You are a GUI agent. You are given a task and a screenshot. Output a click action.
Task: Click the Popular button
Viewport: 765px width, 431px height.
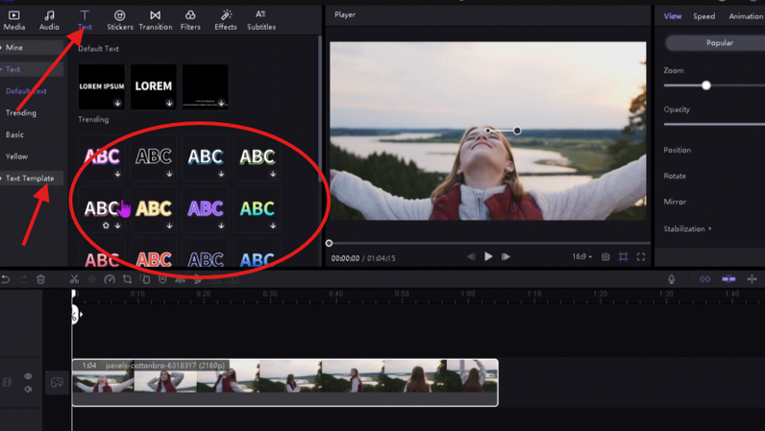point(715,43)
